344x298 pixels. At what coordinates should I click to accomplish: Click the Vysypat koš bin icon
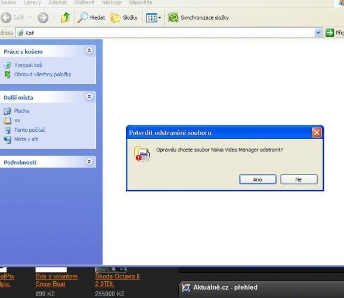point(7,65)
